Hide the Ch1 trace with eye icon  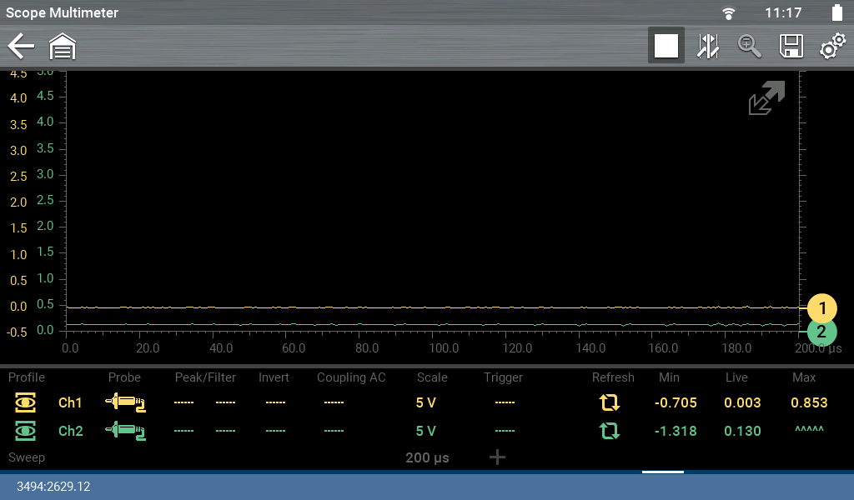point(26,403)
